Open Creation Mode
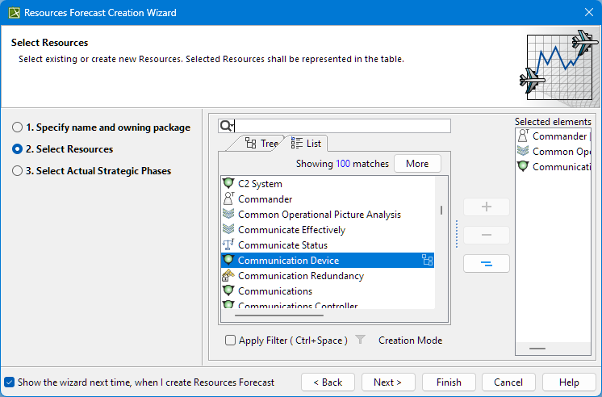The image size is (602, 397). (x=410, y=341)
